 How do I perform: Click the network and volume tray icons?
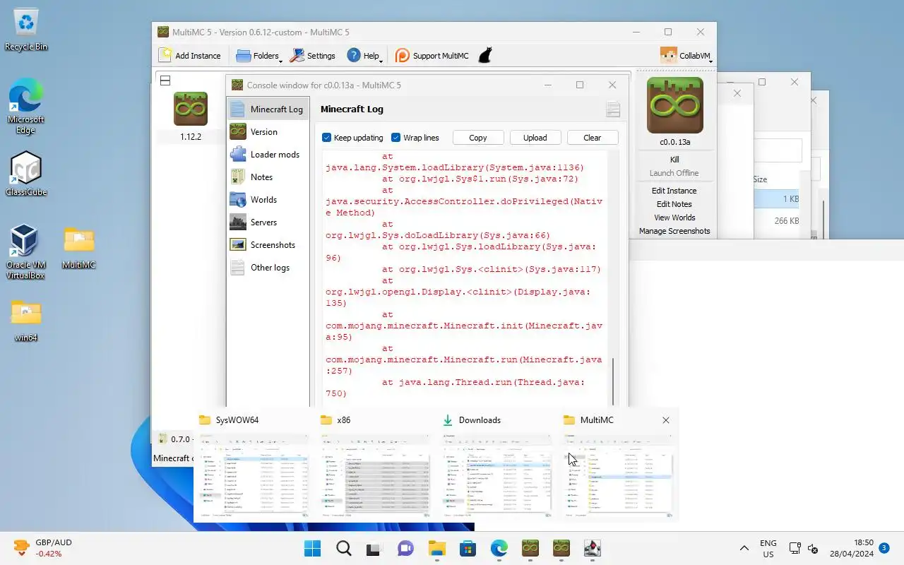pyautogui.click(x=804, y=549)
